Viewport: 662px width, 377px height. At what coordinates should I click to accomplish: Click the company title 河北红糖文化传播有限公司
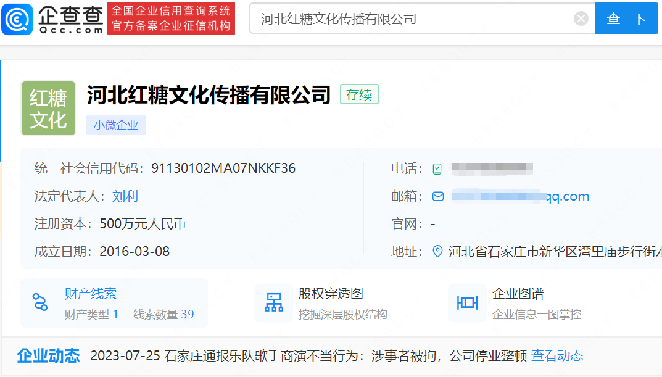(x=209, y=94)
